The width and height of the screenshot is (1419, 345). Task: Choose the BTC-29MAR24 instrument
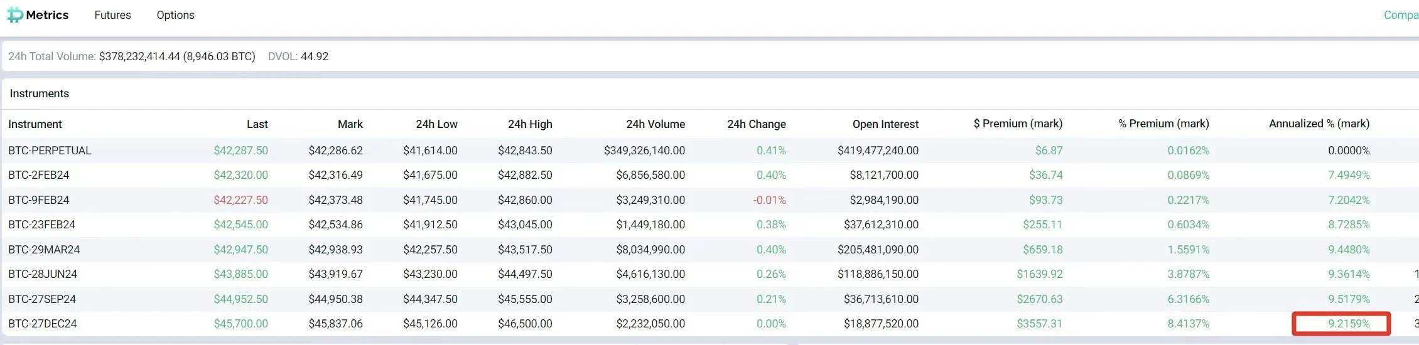pos(44,250)
